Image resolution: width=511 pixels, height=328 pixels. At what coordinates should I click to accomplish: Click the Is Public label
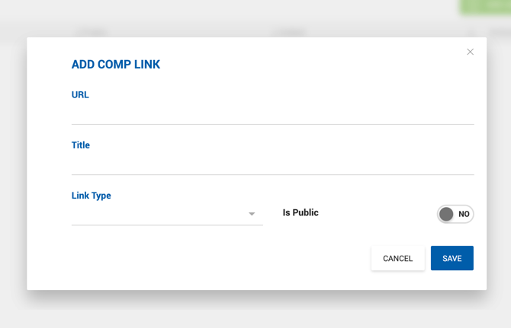(x=300, y=212)
